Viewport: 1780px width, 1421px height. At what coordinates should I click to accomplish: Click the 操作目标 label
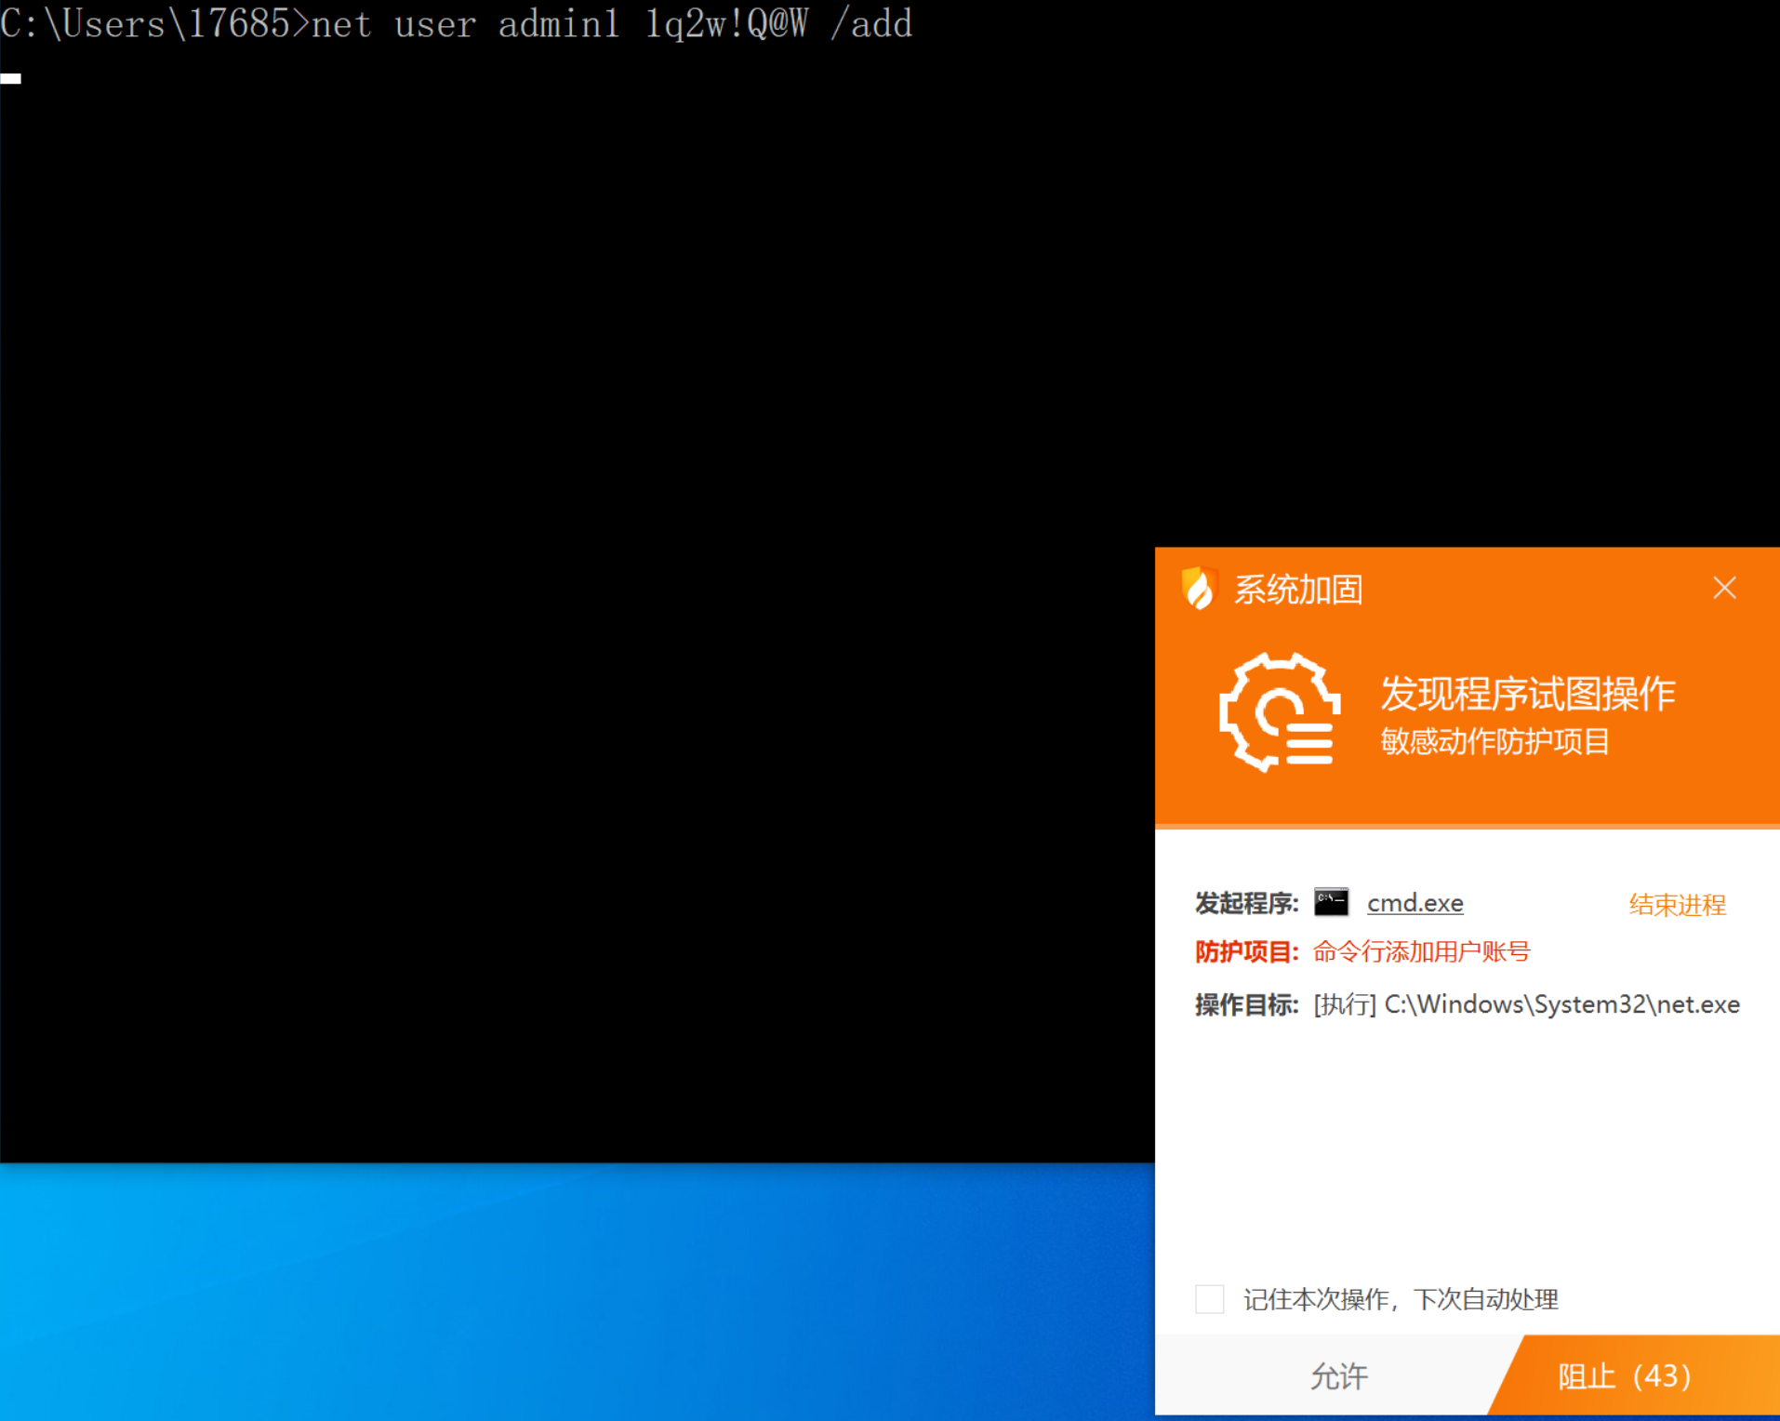point(1245,1004)
